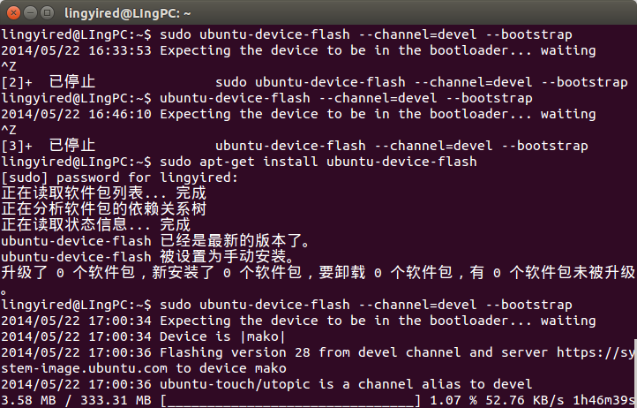Click the "正在分析软件包的依赖关系树" line
The image size is (637, 408).
(x=103, y=209)
